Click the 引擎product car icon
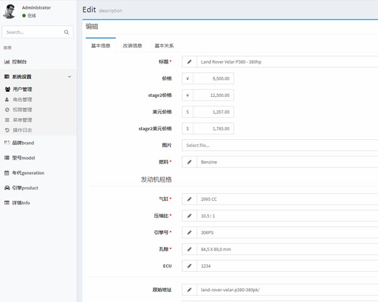The height and width of the screenshot is (302, 378). [7, 188]
